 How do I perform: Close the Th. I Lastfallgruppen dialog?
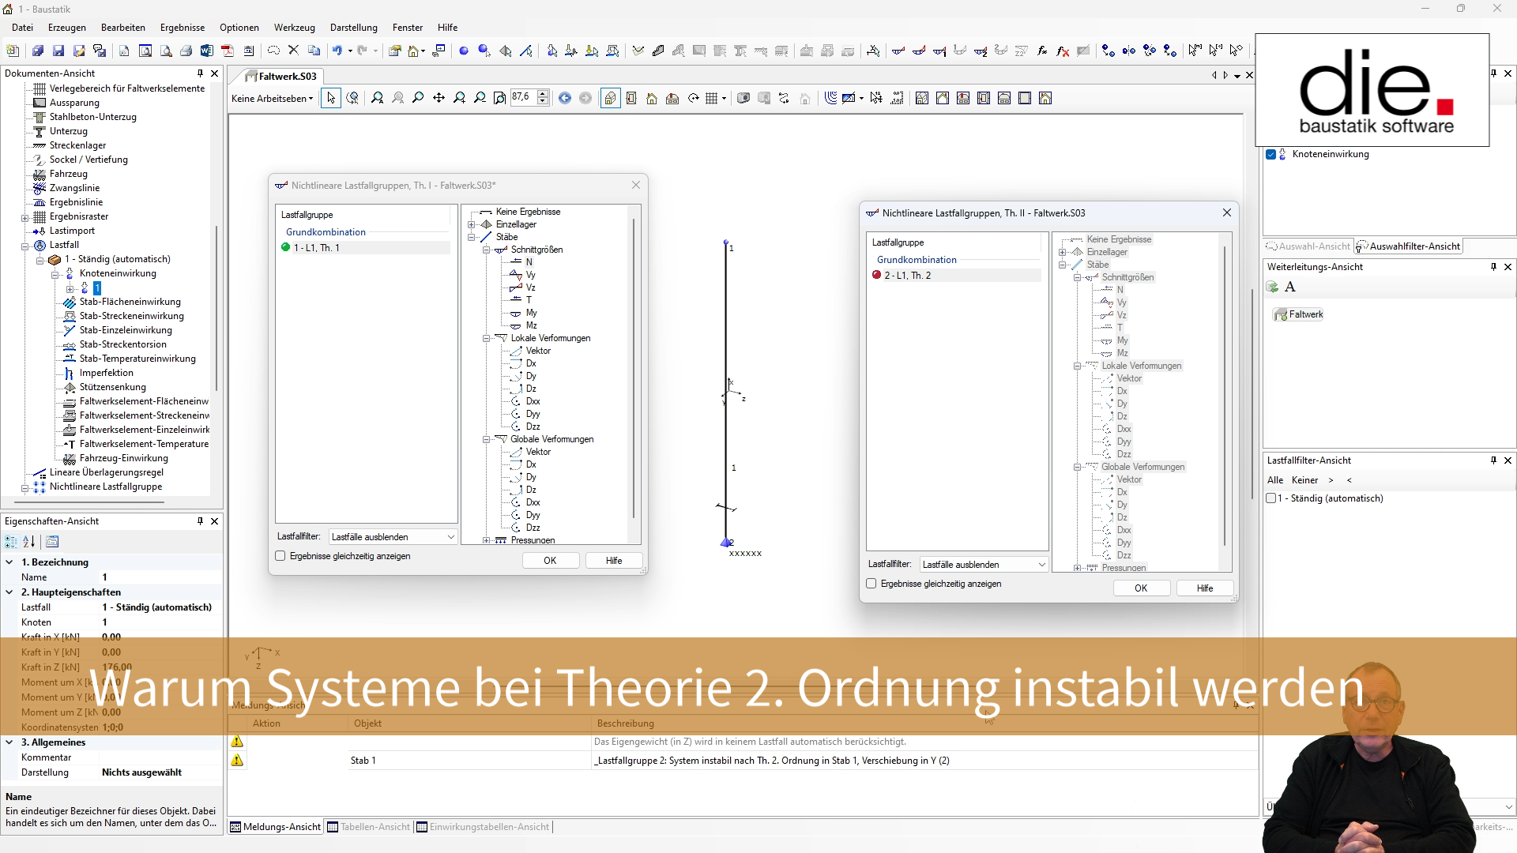tap(636, 185)
